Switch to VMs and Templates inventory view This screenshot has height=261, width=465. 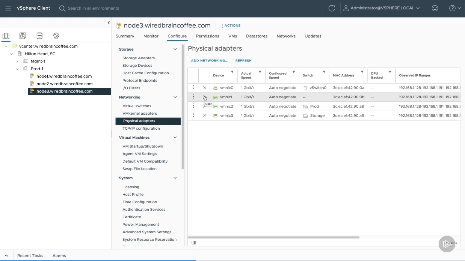23,36
